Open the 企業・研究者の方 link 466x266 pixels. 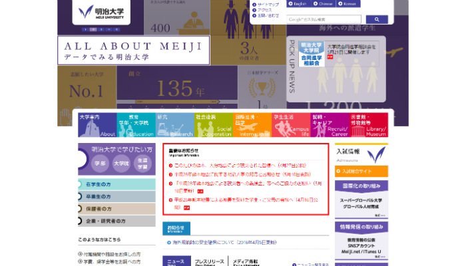(116, 221)
